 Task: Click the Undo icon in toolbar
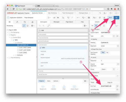68,18
